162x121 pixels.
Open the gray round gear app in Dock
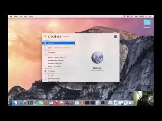coord(72,103)
